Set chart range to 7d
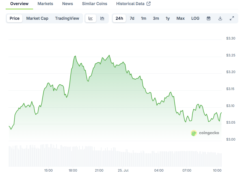Image resolution: width=240 pixels, height=175 pixels. point(132,18)
